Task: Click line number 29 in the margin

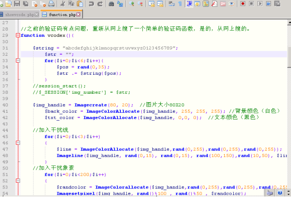Action: click(5, 35)
